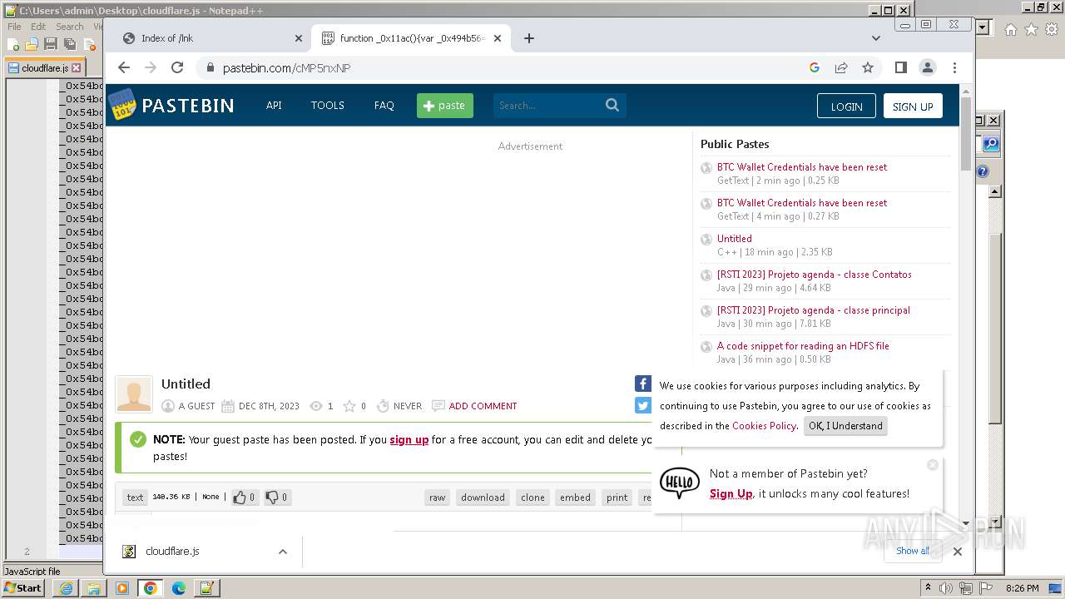The image size is (1065, 599).
Task: Open Projeto agenda classe principal paste
Action: [x=814, y=310]
